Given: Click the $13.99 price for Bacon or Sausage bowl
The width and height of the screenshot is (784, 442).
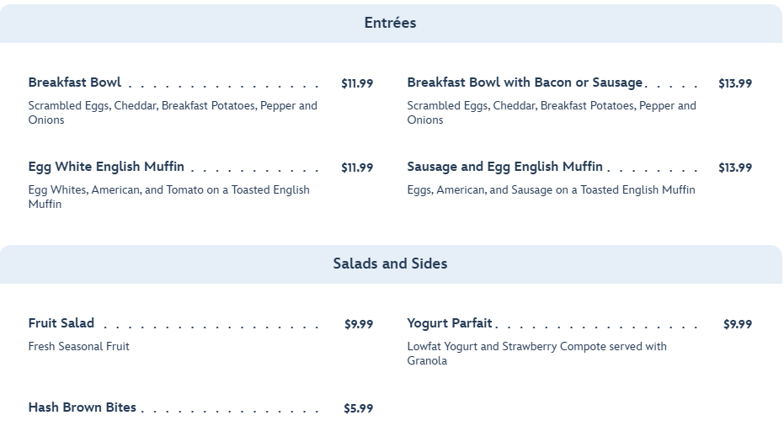Looking at the screenshot, I should coord(735,83).
